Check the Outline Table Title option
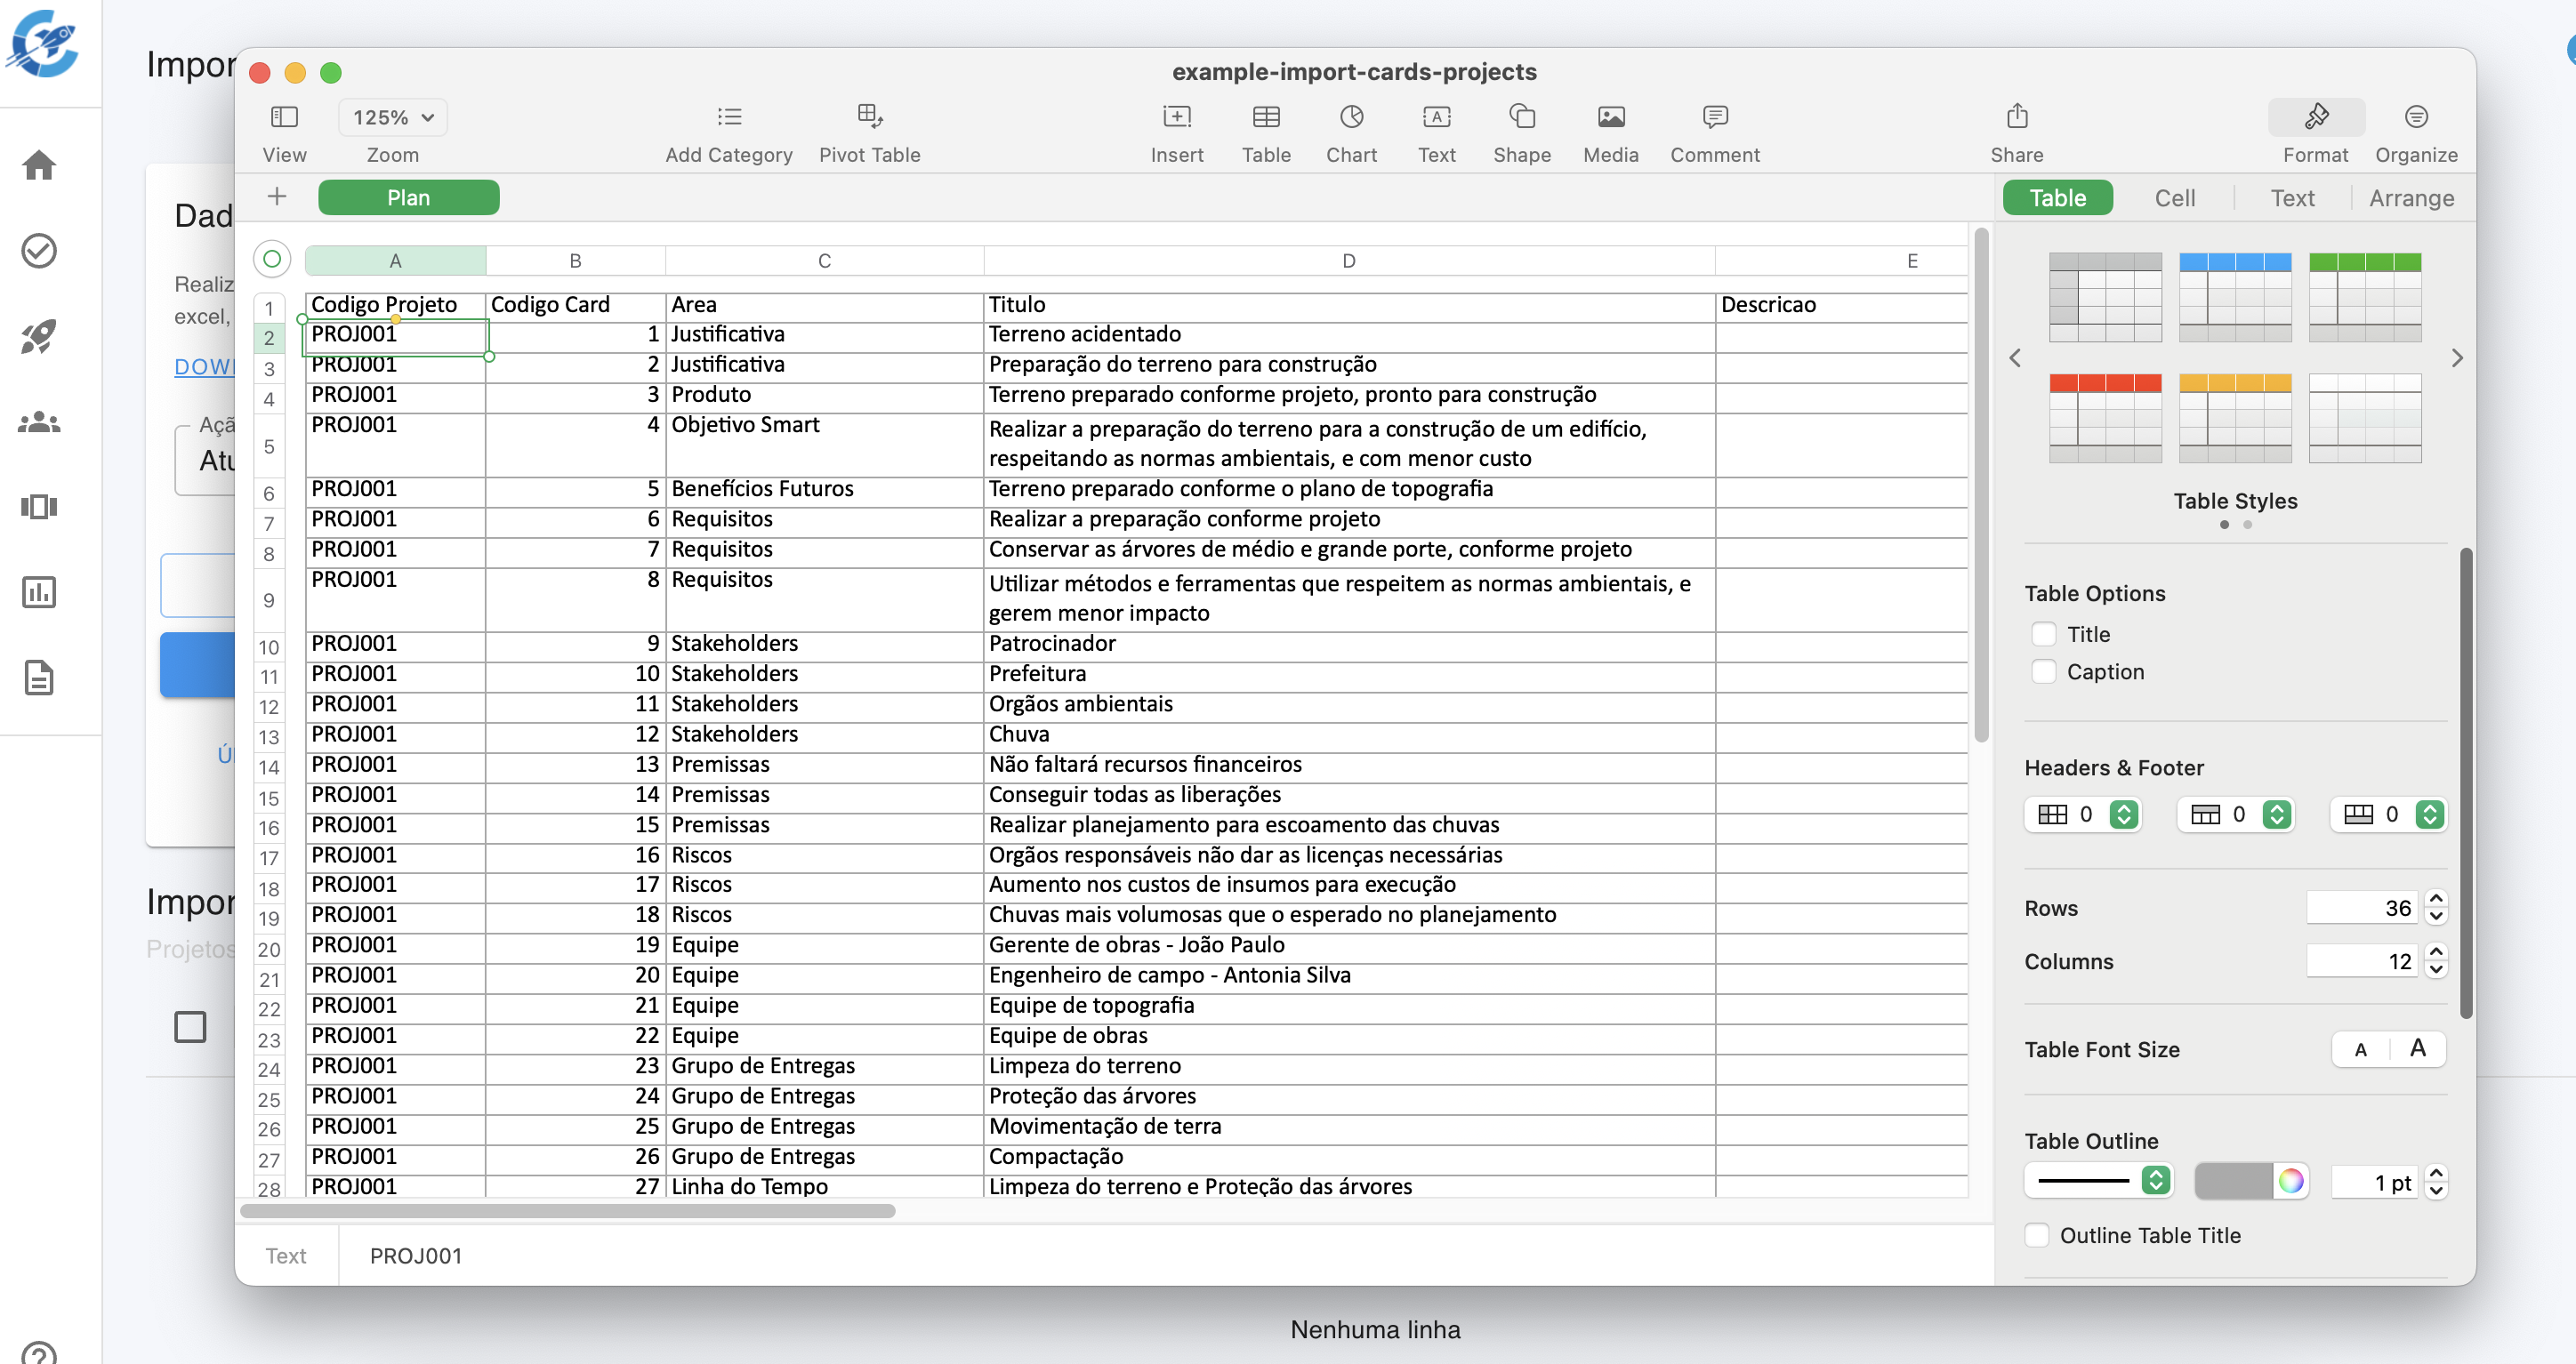 pyautogui.click(x=2036, y=1235)
